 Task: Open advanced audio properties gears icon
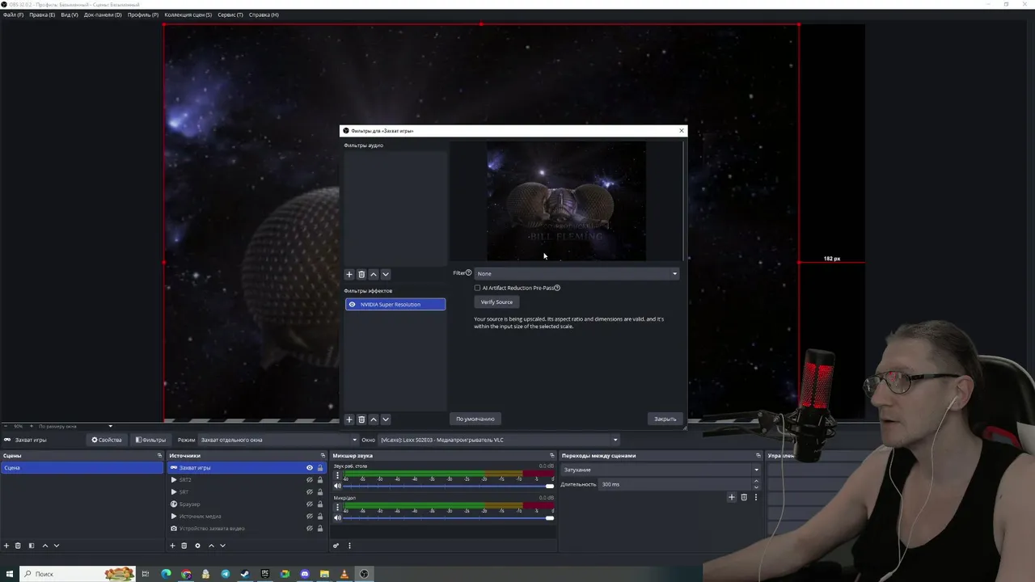[x=336, y=546]
